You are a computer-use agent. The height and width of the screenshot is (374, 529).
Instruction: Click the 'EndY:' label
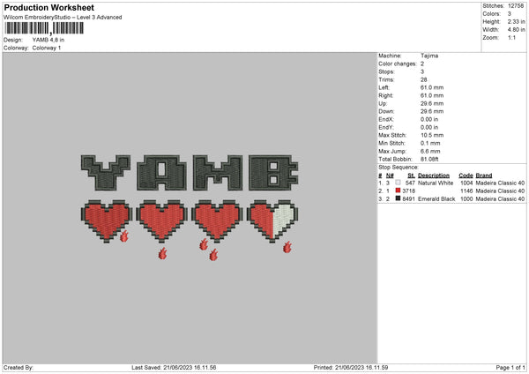(x=386, y=127)
